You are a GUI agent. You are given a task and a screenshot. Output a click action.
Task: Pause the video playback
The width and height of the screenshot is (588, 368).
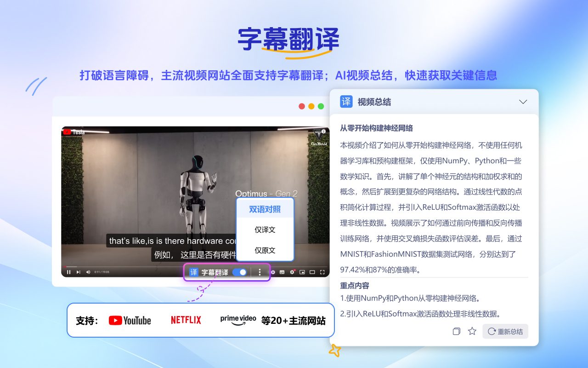[68, 272]
